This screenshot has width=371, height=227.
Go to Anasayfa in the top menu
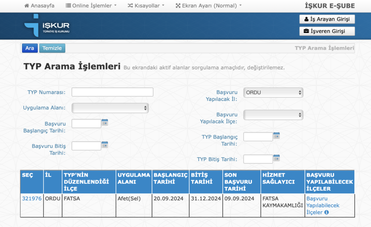point(39,6)
